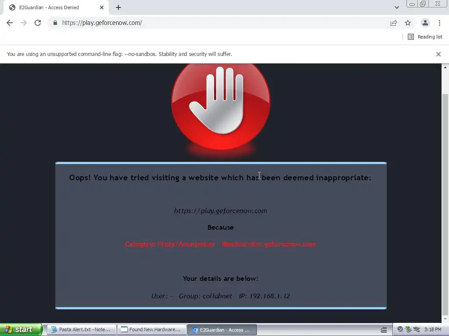
Task: Click the Chrome icon in the E2Guardian taskbar button
Action: click(x=195, y=330)
